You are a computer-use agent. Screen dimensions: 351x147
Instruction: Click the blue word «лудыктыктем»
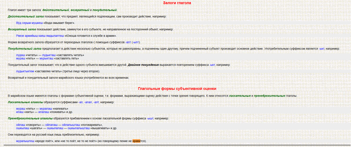[x=25, y=71]
